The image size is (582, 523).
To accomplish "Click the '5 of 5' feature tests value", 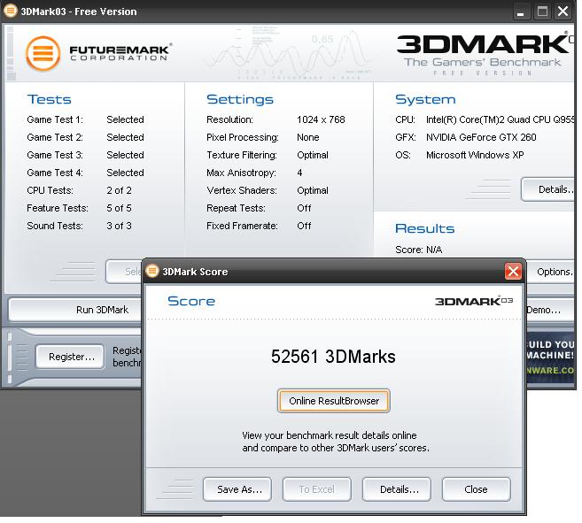I will pos(120,208).
